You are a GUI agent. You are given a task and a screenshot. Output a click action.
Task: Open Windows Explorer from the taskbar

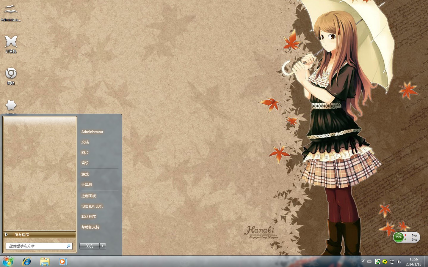click(x=45, y=262)
